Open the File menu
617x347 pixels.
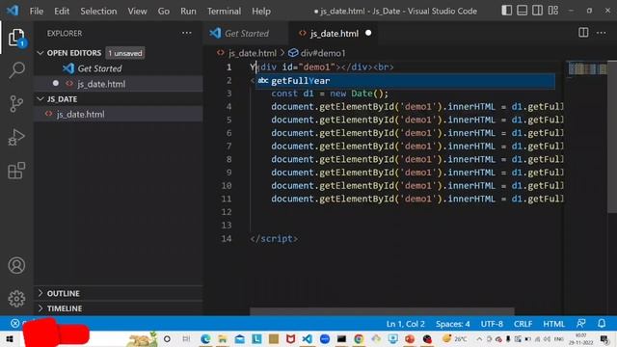coord(37,11)
